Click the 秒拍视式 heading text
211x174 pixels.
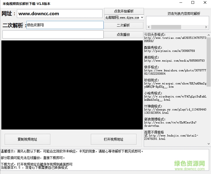tap(151, 80)
